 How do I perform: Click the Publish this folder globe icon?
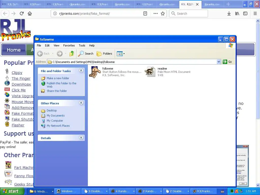(x=43, y=83)
